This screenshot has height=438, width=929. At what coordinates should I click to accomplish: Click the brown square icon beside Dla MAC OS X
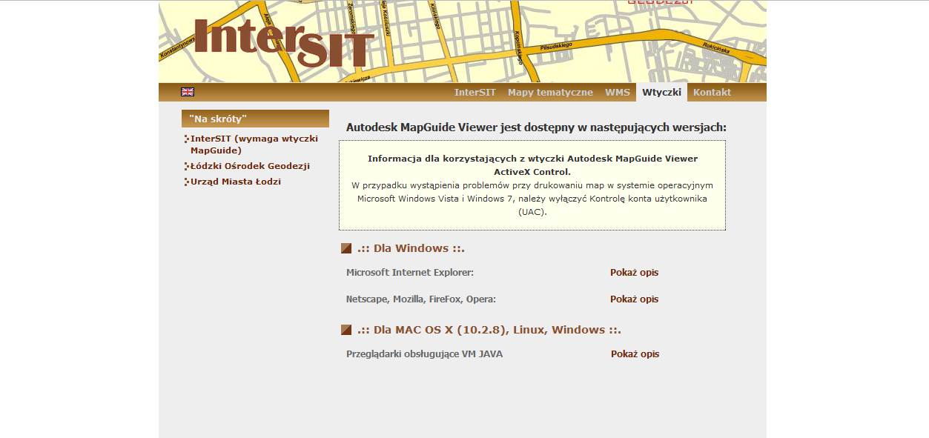pos(346,330)
